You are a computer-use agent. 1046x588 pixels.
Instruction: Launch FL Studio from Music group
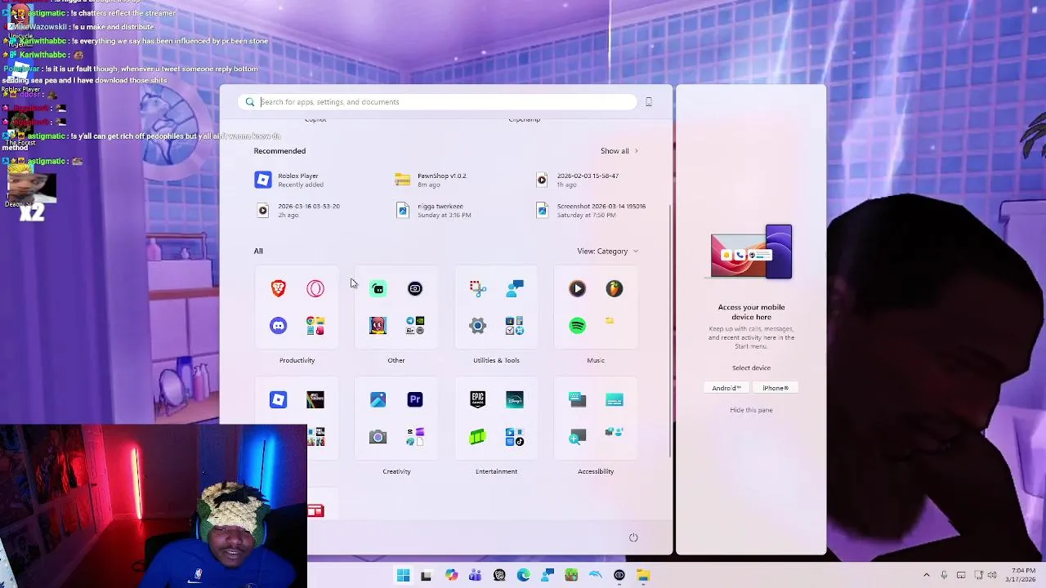coord(615,288)
